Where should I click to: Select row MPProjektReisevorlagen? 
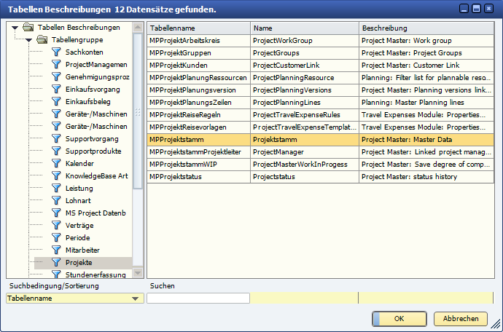321,127
